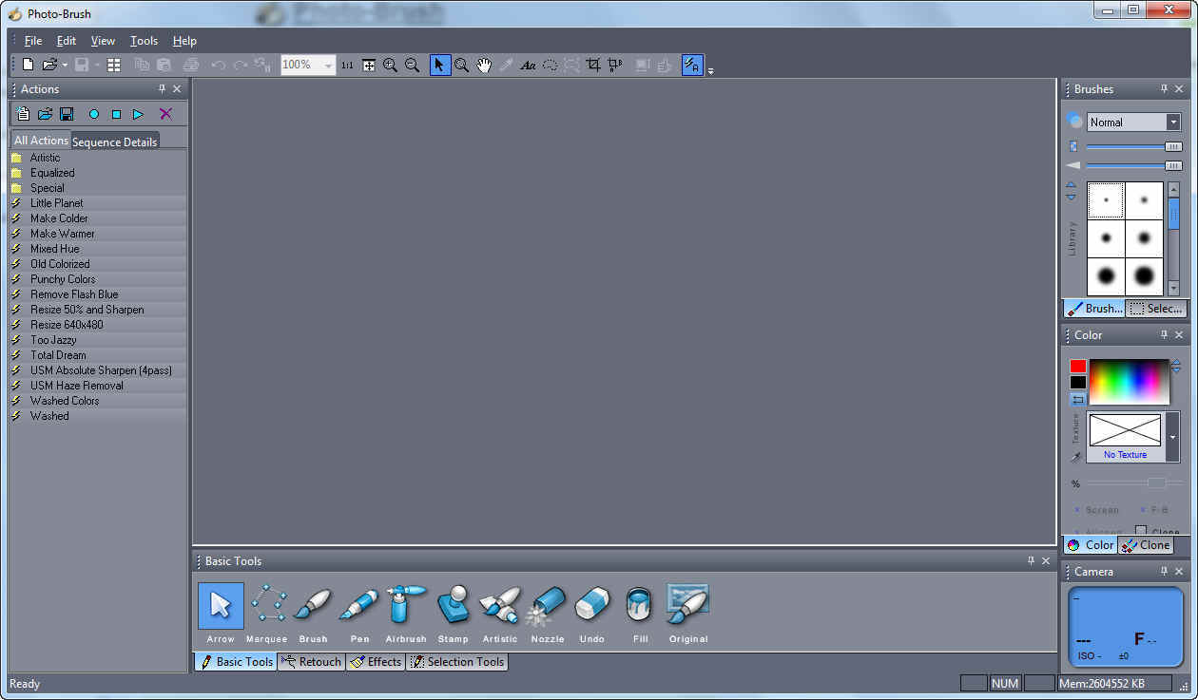Open the Text tool from the toolbar
The width and height of the screenshot is (1198, 700).
(x=528, y=65)
